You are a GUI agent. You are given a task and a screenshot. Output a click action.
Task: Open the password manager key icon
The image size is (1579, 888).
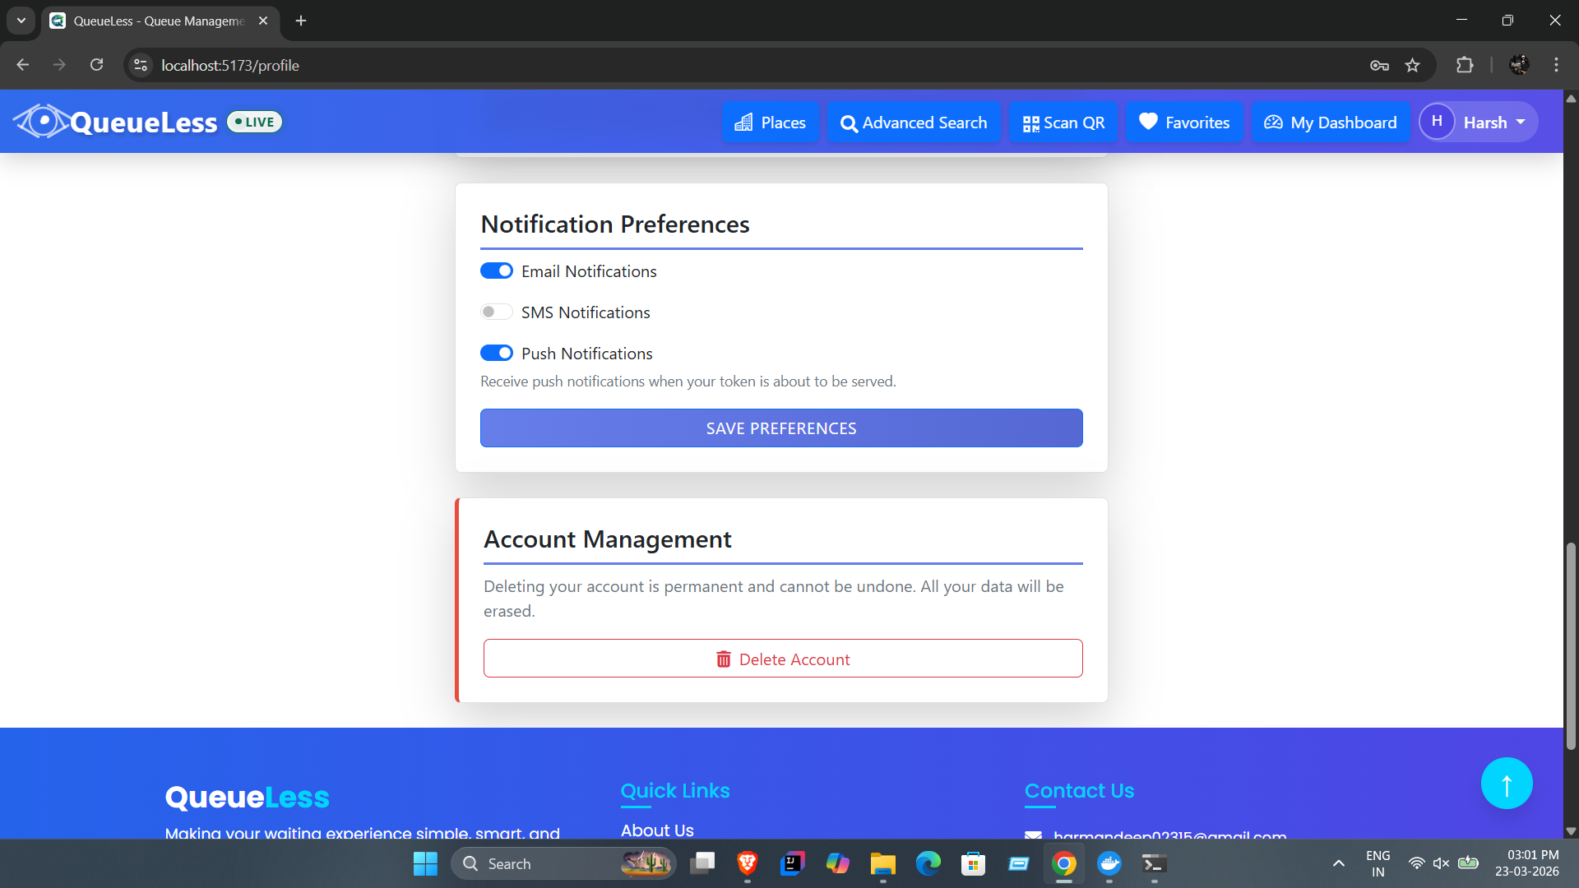coord(1379,65)
